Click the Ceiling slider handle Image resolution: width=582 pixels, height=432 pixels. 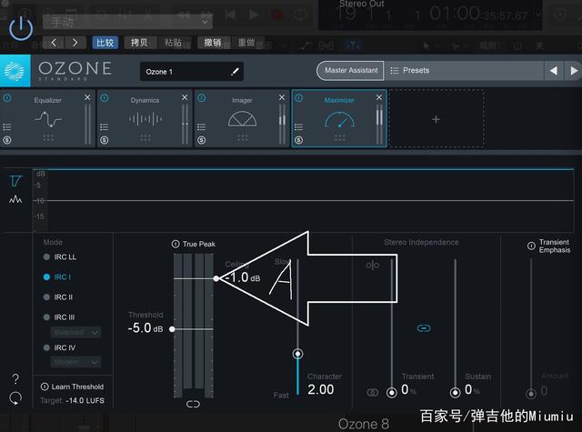[216, 278]
